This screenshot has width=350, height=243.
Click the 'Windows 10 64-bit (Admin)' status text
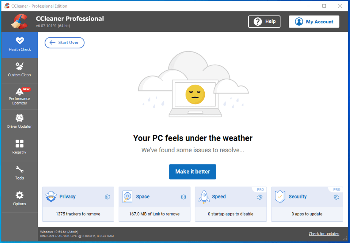tap(59, 232)
